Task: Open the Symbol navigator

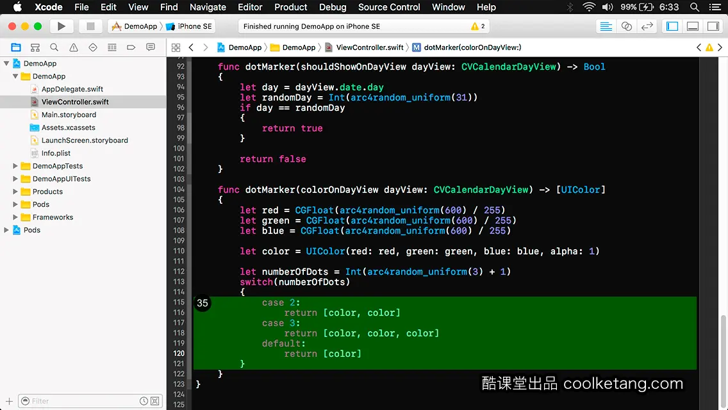Action: [35, 47]
